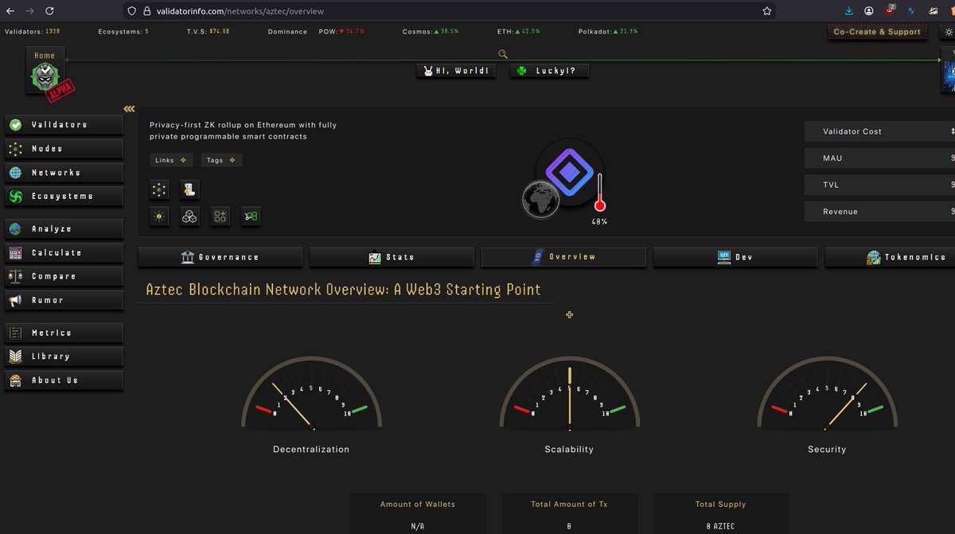Click the green shopping cart icon

coord(251,216)
